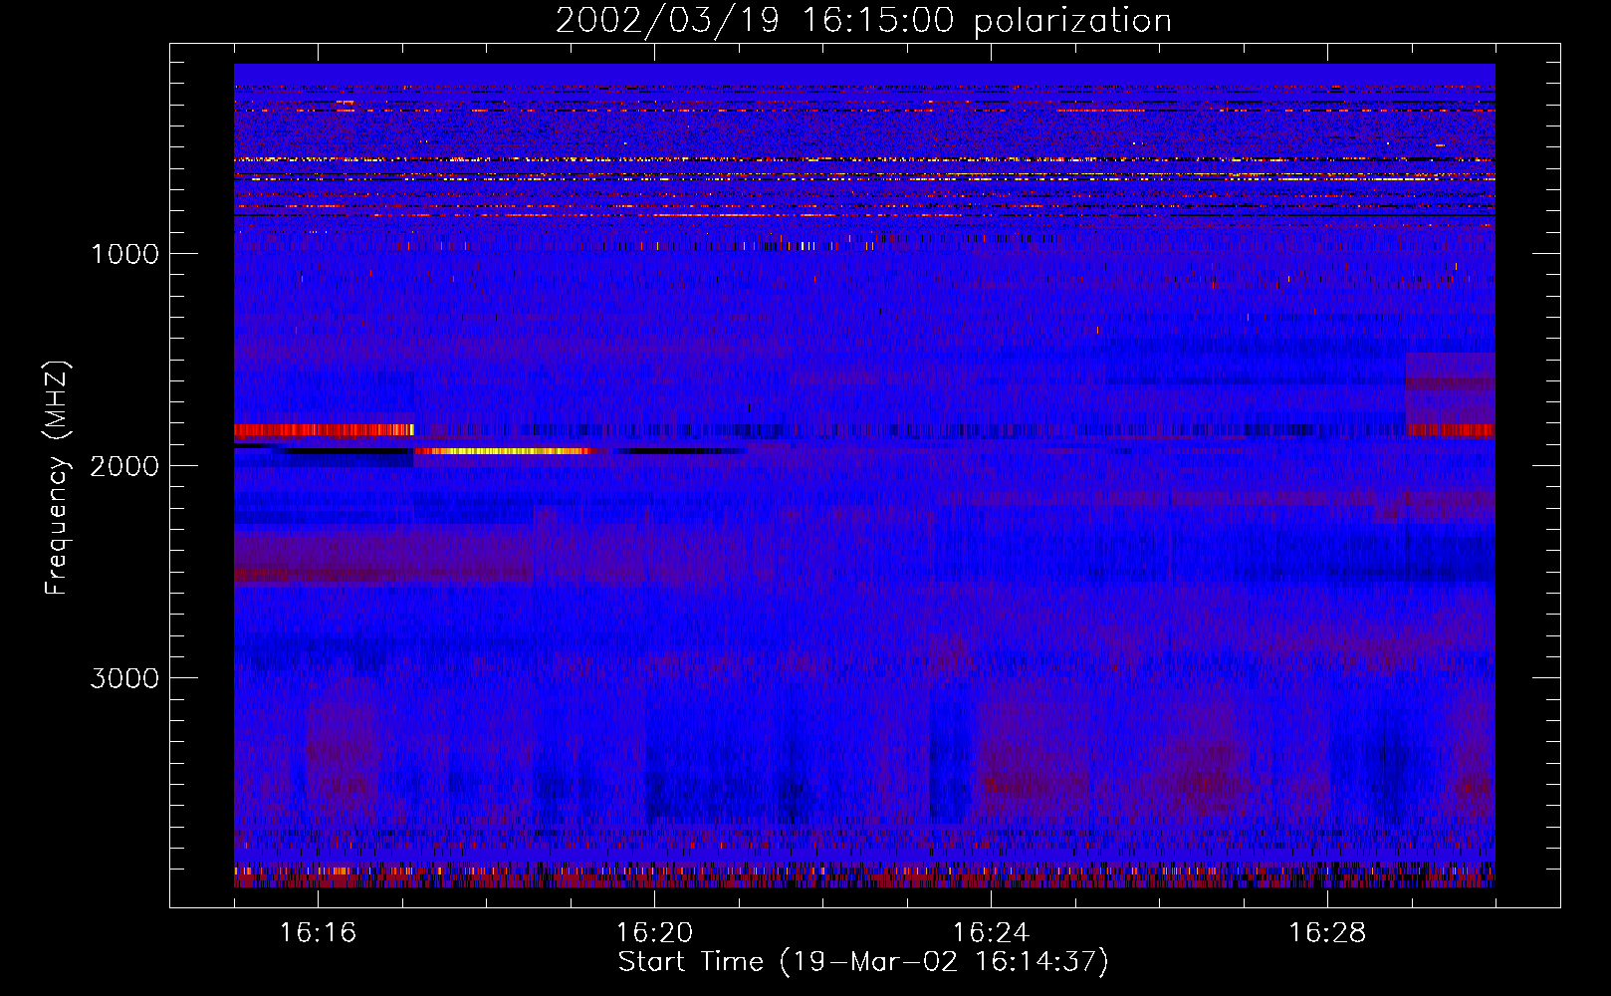Select the 3000 frequency axis label
Screen dimensions: 1611x996
click(x=124, y=678)
